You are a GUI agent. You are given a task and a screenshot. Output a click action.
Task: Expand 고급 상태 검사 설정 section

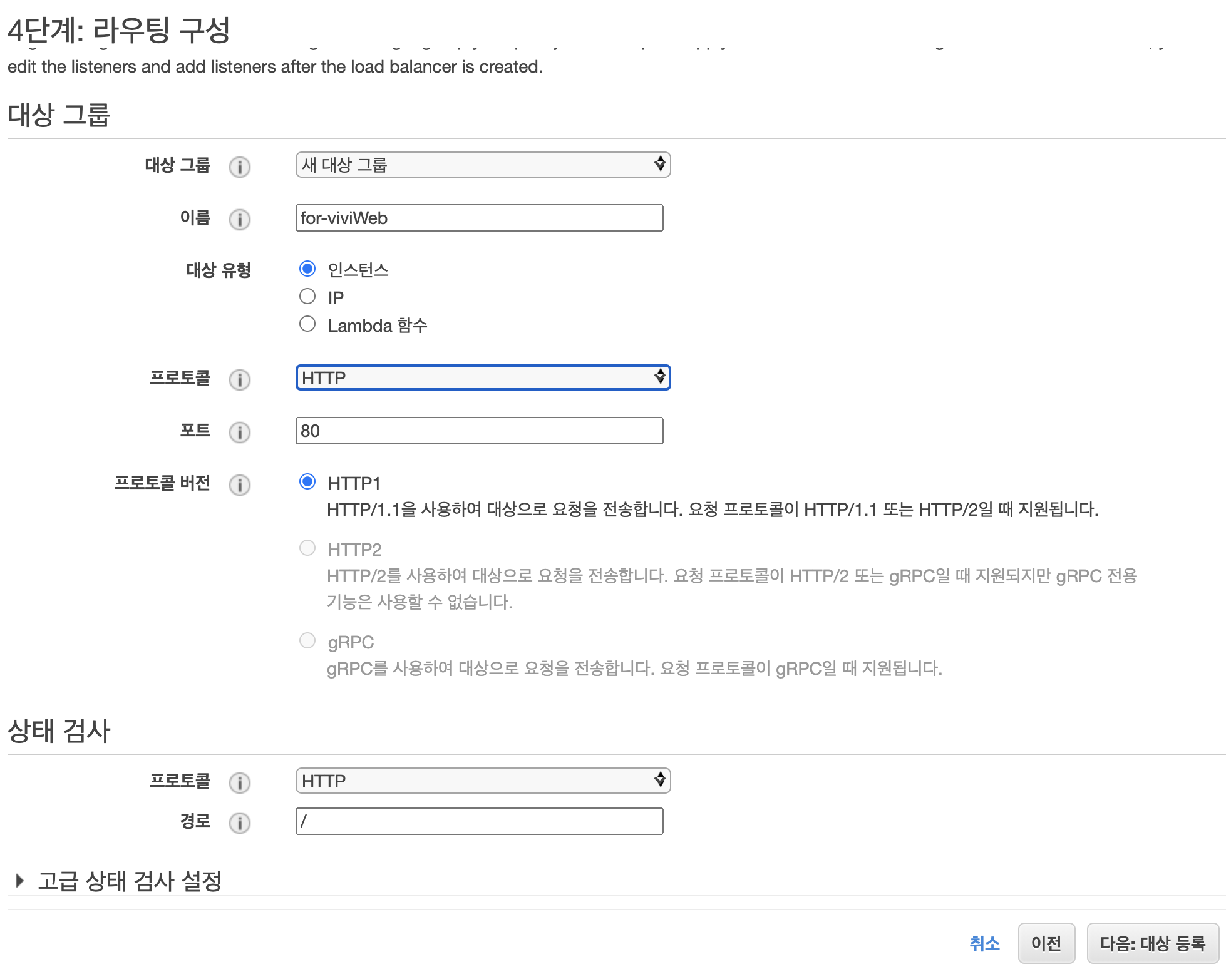click(x=119, y=881)
